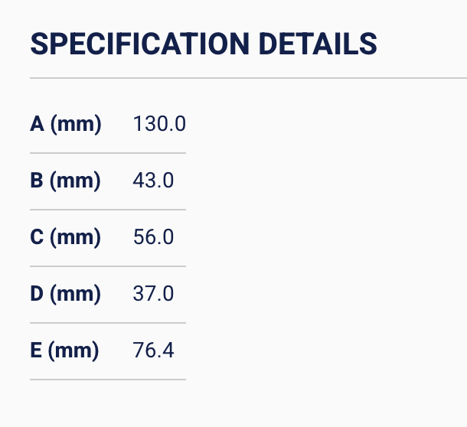Click the value 37.0 for dimension D
The width and height of the screenshot is (467, 427).
coord(153,294)
